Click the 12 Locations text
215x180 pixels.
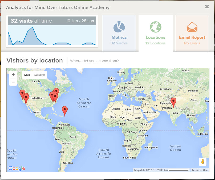pos(156,43)
